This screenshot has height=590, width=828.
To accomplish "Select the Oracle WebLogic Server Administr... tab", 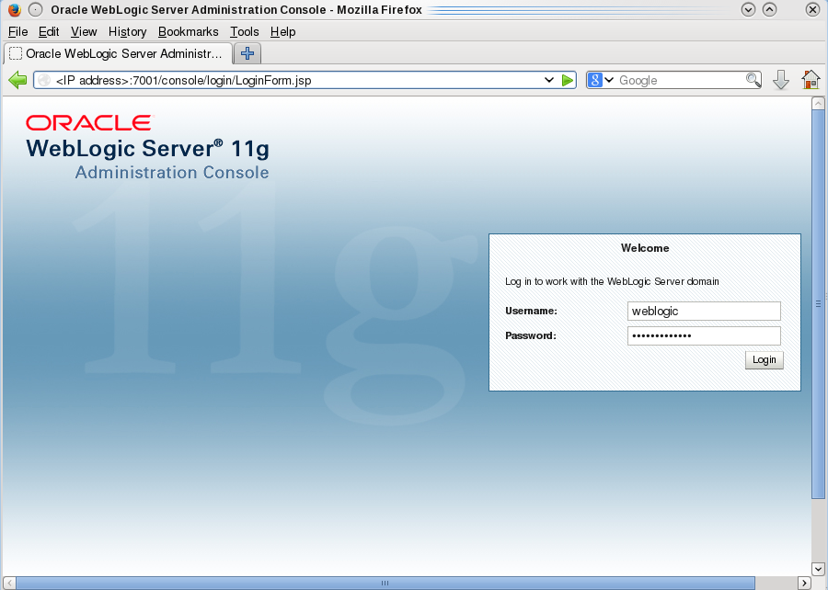I will pyautogui.click(x=119, y=54).
